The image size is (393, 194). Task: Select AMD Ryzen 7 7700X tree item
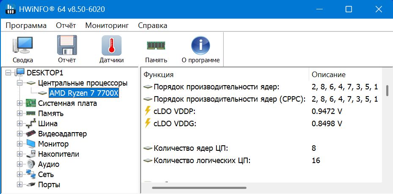tap(84, 93)
